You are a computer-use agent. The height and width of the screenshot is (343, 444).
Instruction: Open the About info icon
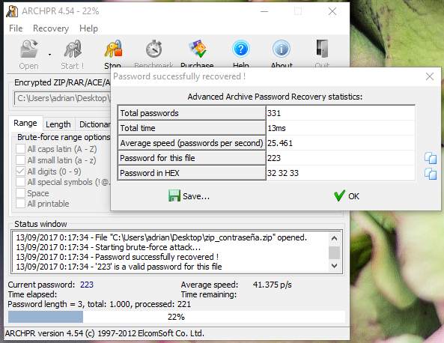pyautogui.click(x=282, y=49)
